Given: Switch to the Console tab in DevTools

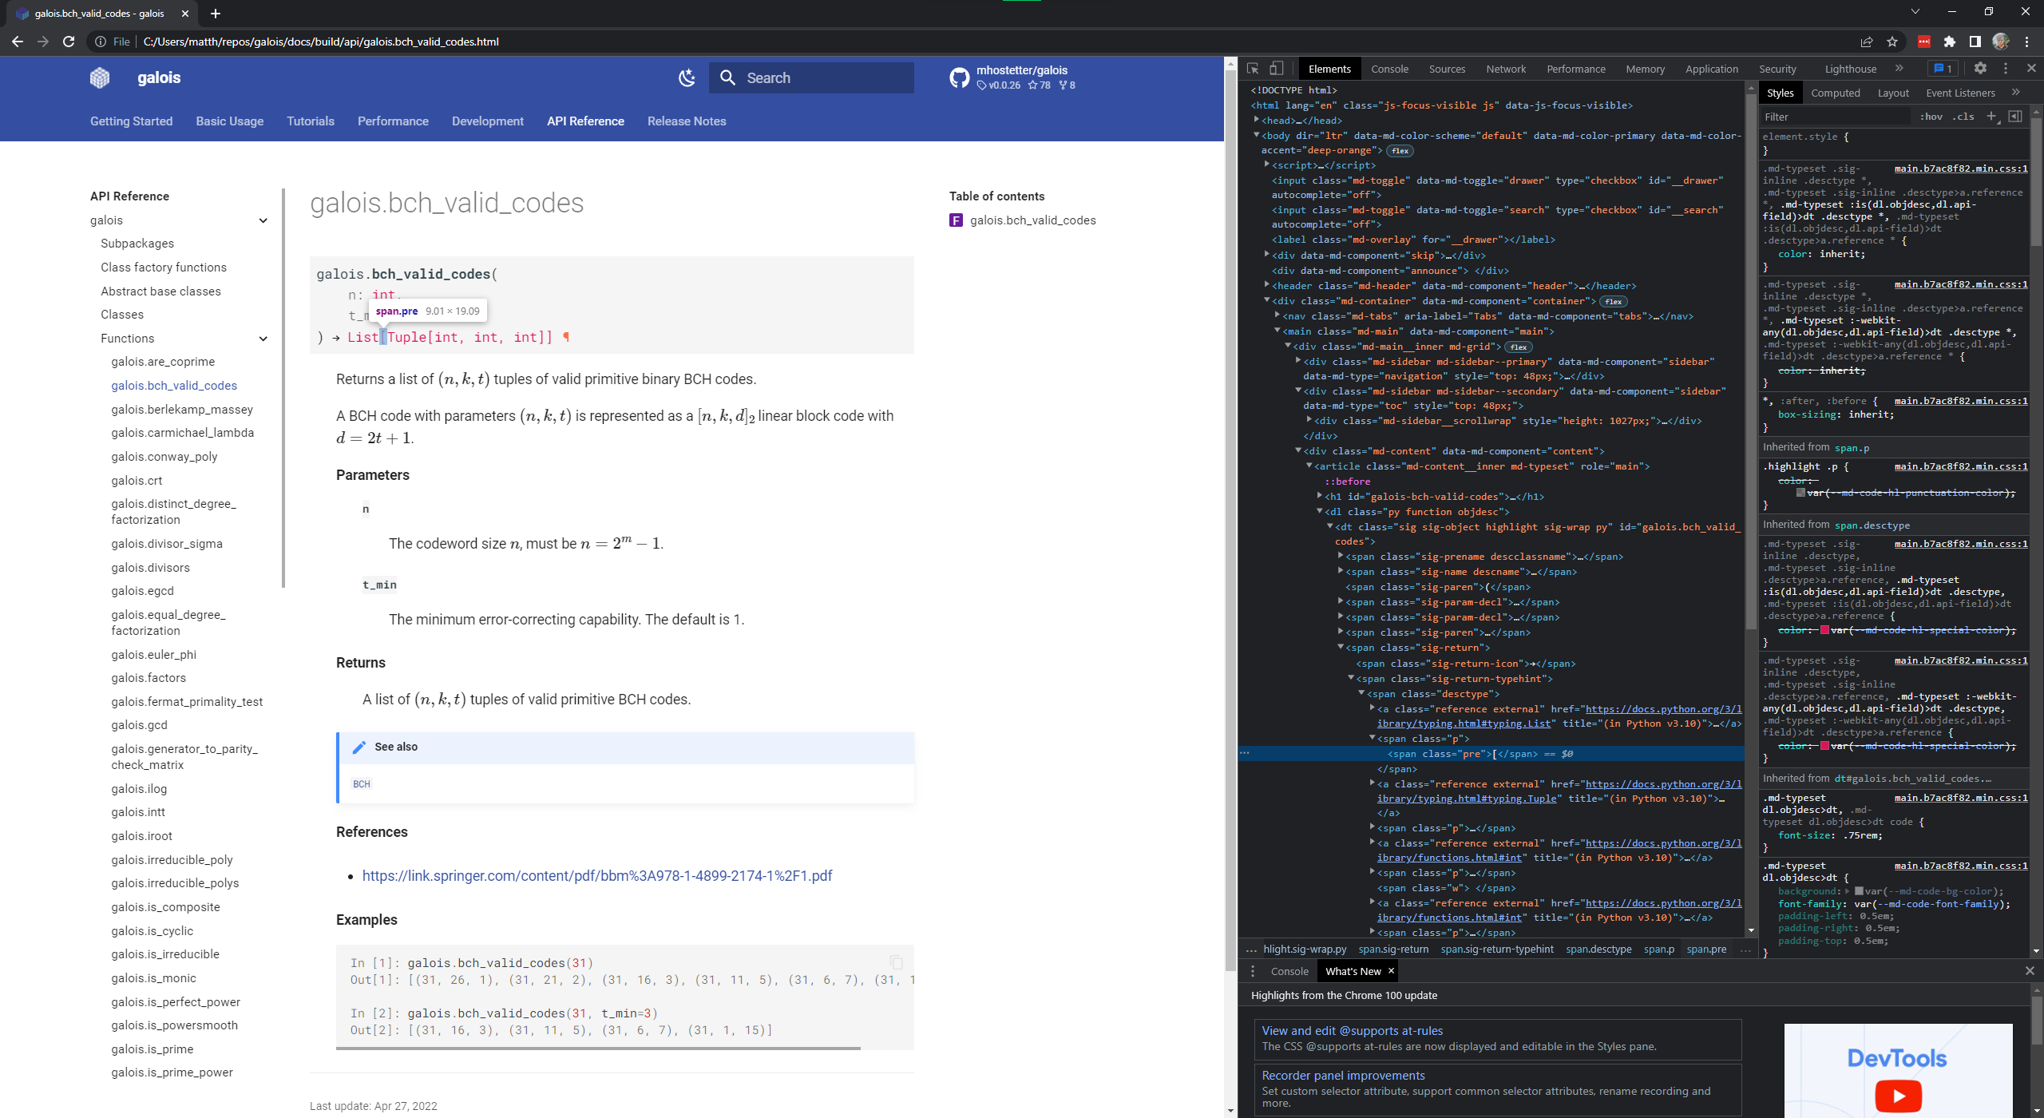Looking at the screenshot, I should [1389, 68].
